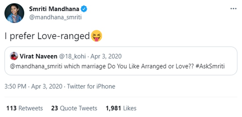Open the @18_kohi handle
The width and height of the screenshot is (242, 117).
[71, 56]
